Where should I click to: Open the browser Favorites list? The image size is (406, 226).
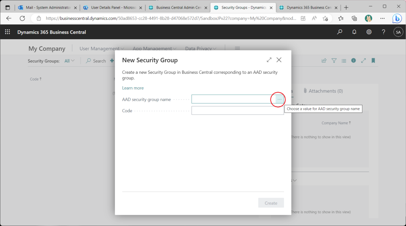341,18
